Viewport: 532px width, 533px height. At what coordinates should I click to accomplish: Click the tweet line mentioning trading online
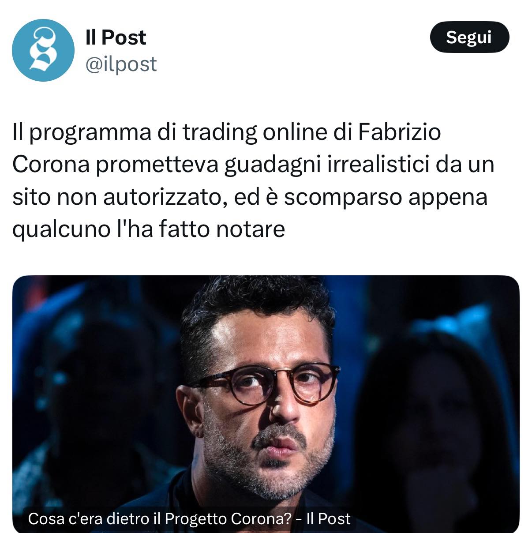point(227,132)
